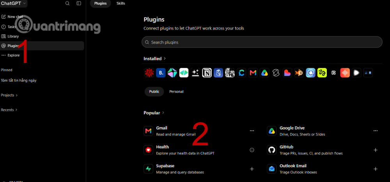Image resolution: width=390 pixels, height=182 pixels.
Task: Open the ChatGPT model dropdown
Action: [13, 3]
